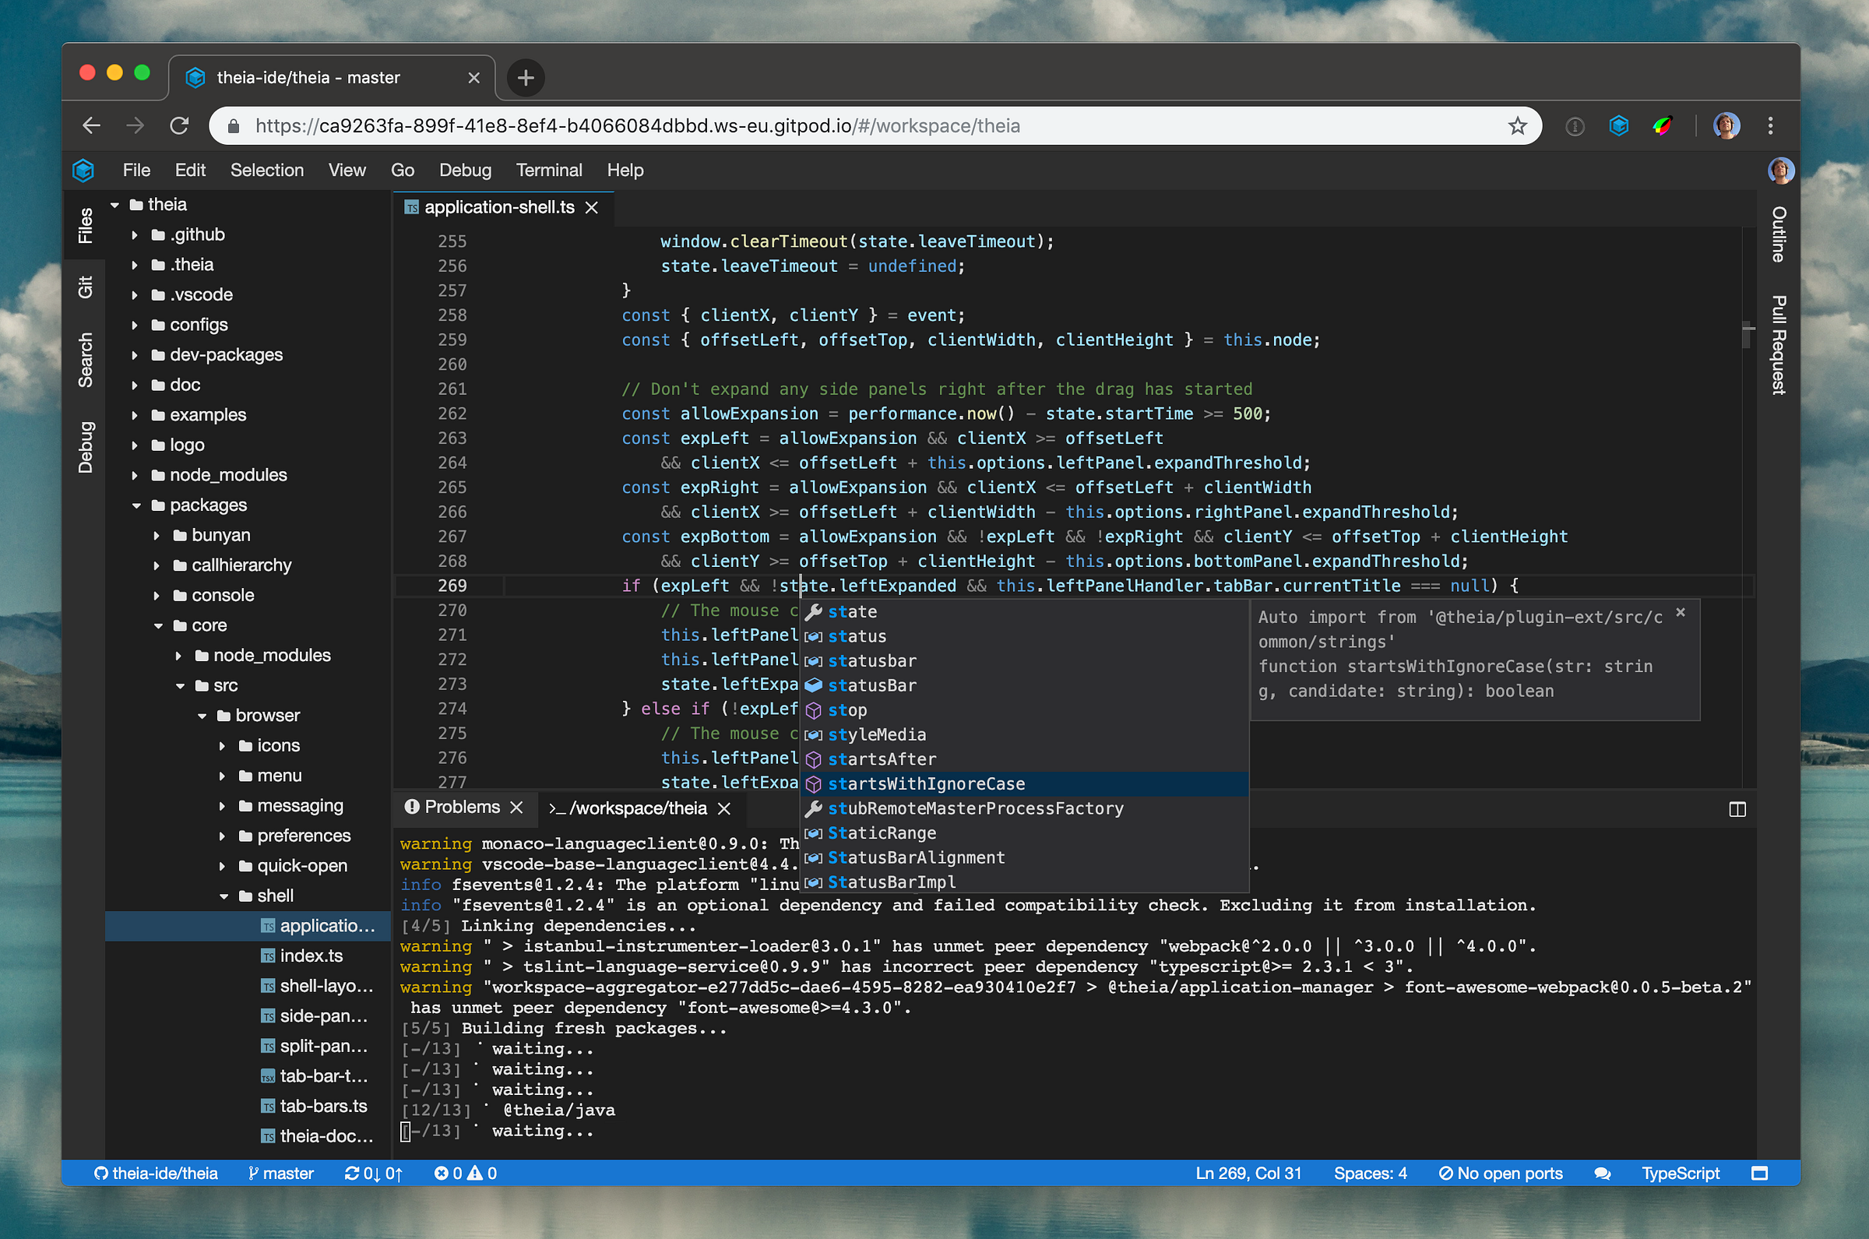Toggle bottom panel icon in status bar
Viewport: 1869px width, 1239px height.
(x=1759, y=1174)
